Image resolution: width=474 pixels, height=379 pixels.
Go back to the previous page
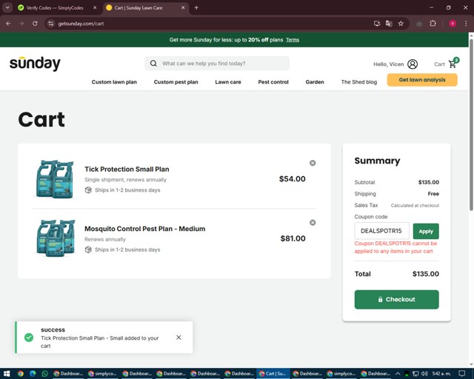(x=8, y=24)
